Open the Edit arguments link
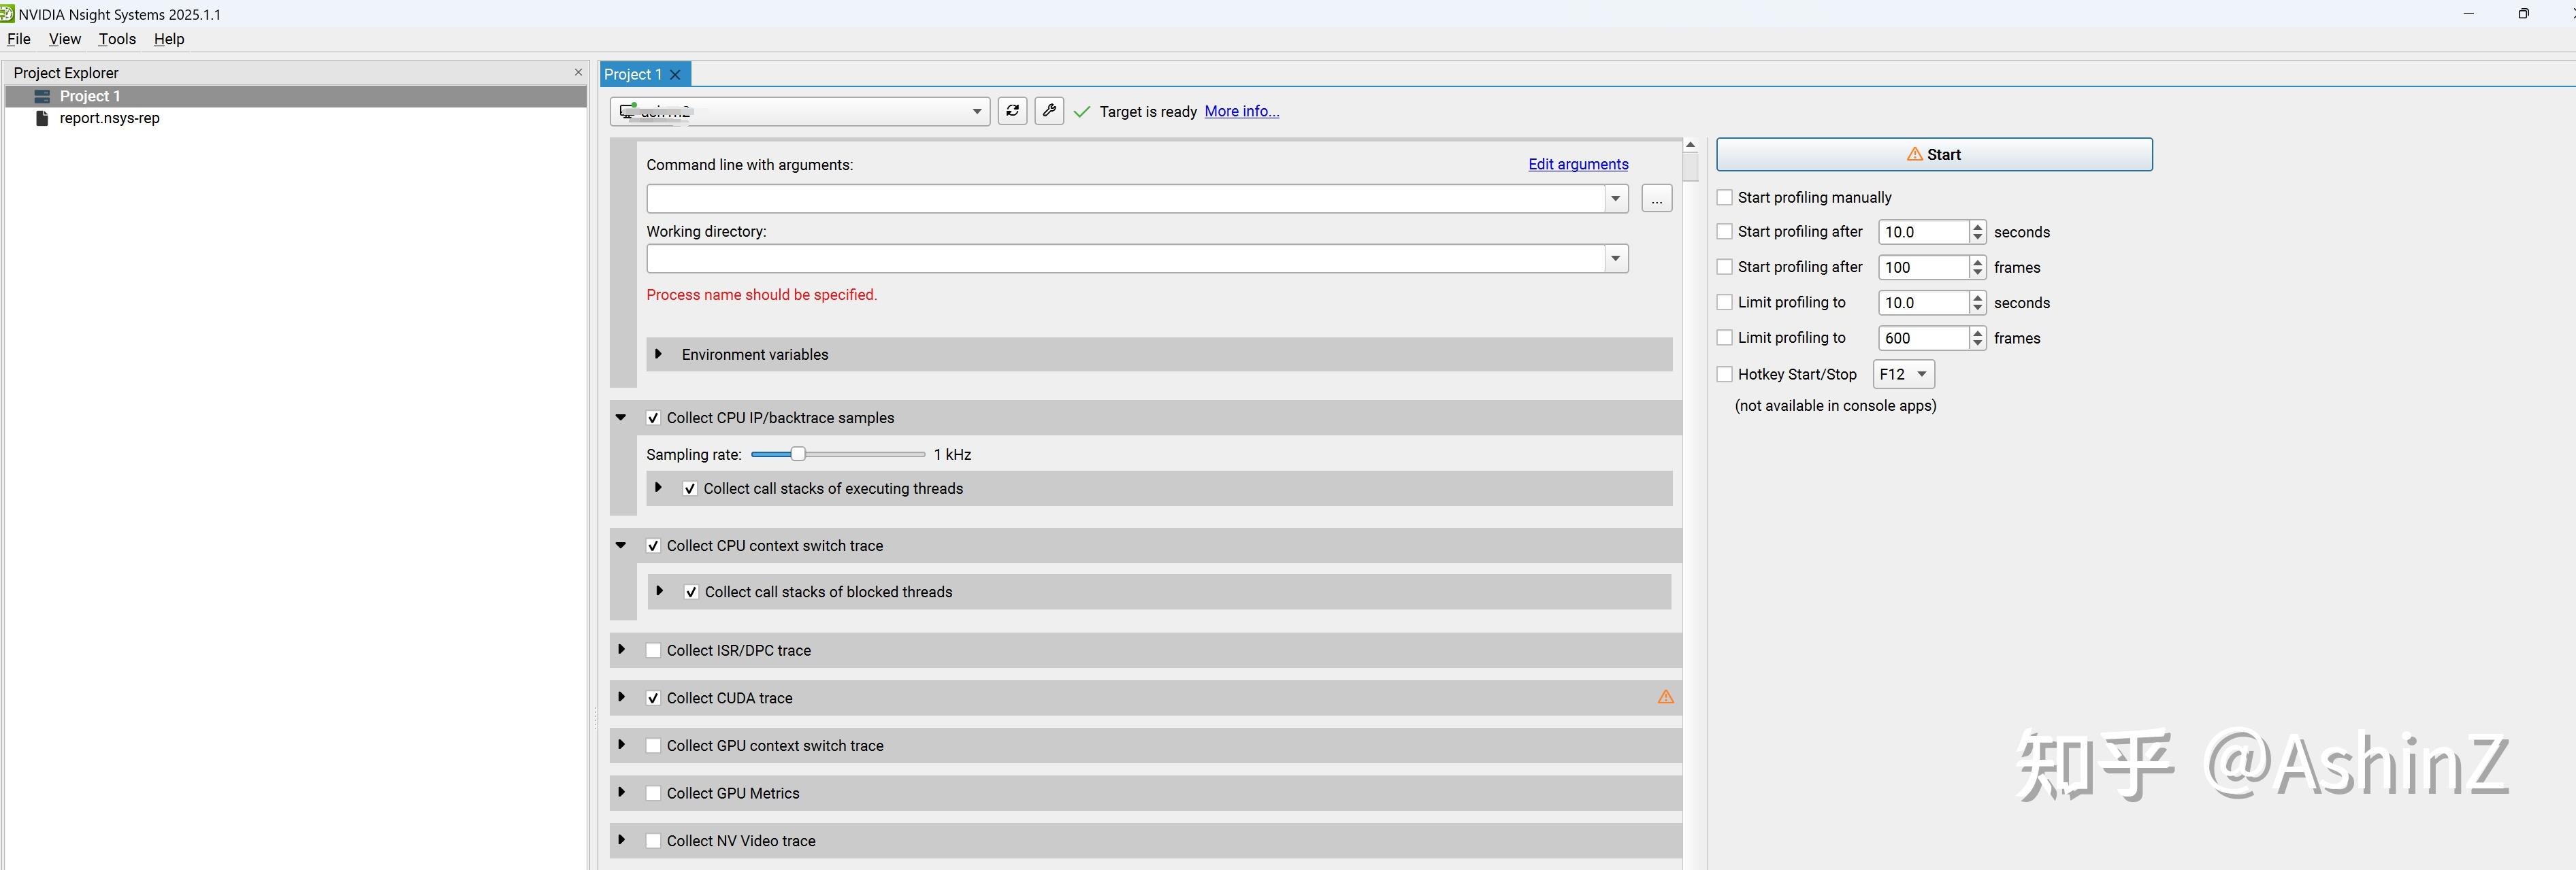This screenshot has height=870, width=2576. tap(1578, 164)
